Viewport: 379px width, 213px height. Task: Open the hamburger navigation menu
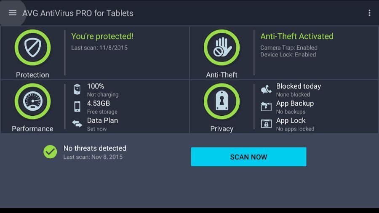click(13, 13)
